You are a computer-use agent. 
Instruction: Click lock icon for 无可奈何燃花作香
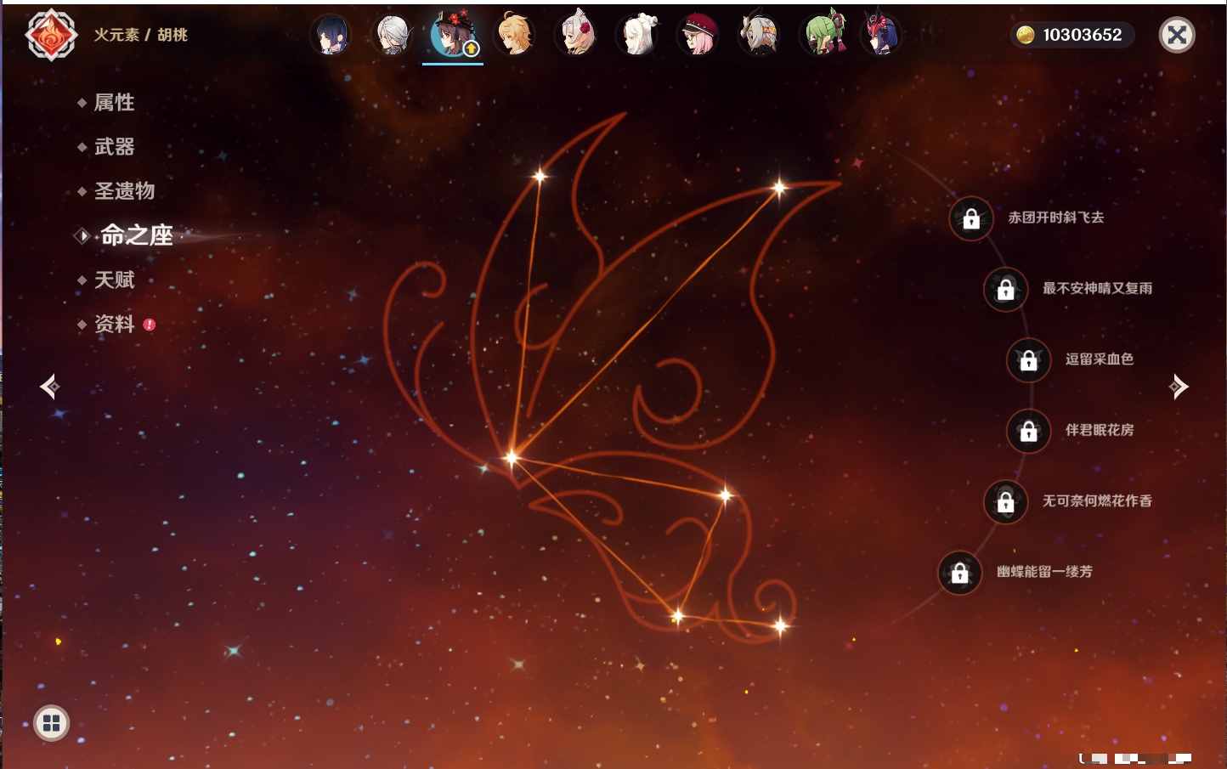tap(1005, 502)
